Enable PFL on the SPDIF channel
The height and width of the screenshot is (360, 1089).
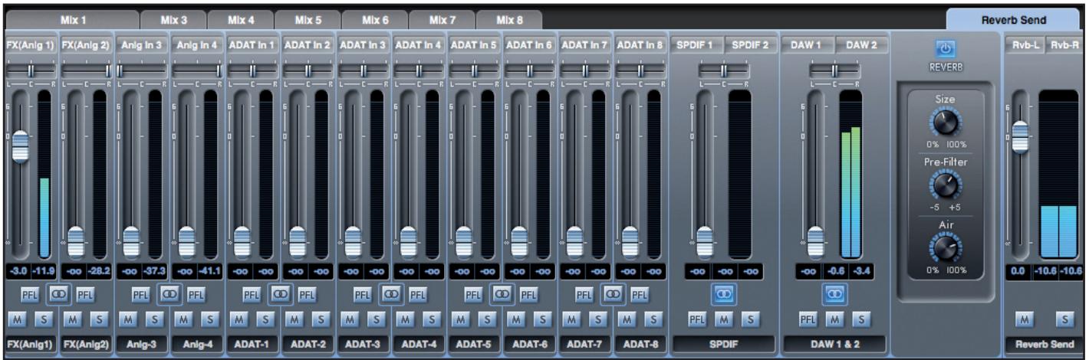click(696, 318)
